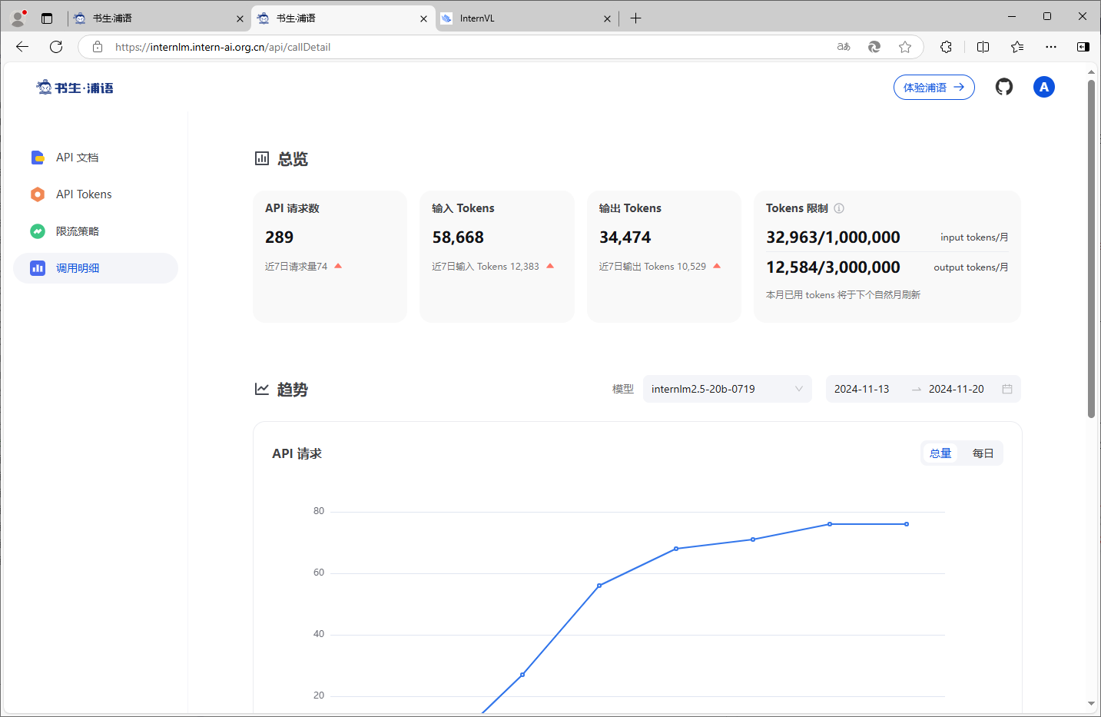
Task: Click the start date 2024-11-13 field
Action: pos(862,389)
